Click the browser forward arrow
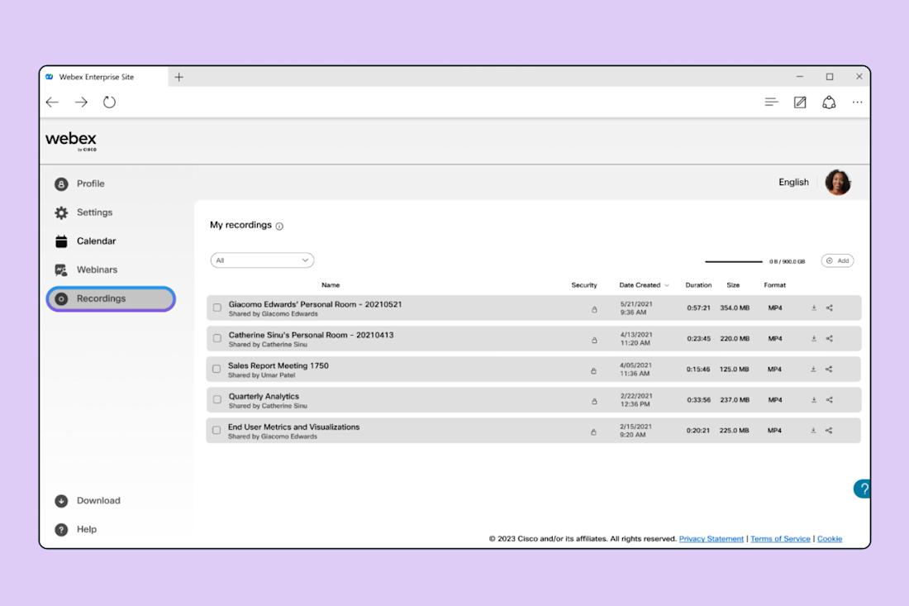This screenshot has width=909, height=606. pos(81,103)
